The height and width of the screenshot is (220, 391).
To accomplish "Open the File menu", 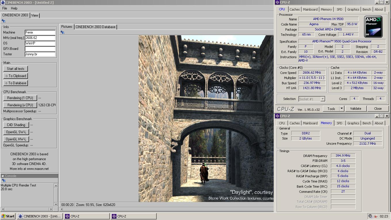I will coord(5,8).
